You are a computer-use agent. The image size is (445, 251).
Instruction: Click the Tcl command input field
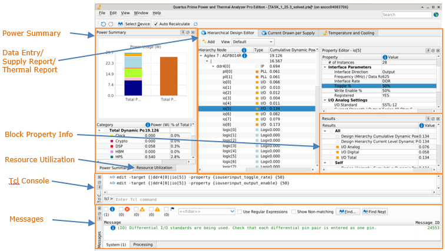coord(206,199)
